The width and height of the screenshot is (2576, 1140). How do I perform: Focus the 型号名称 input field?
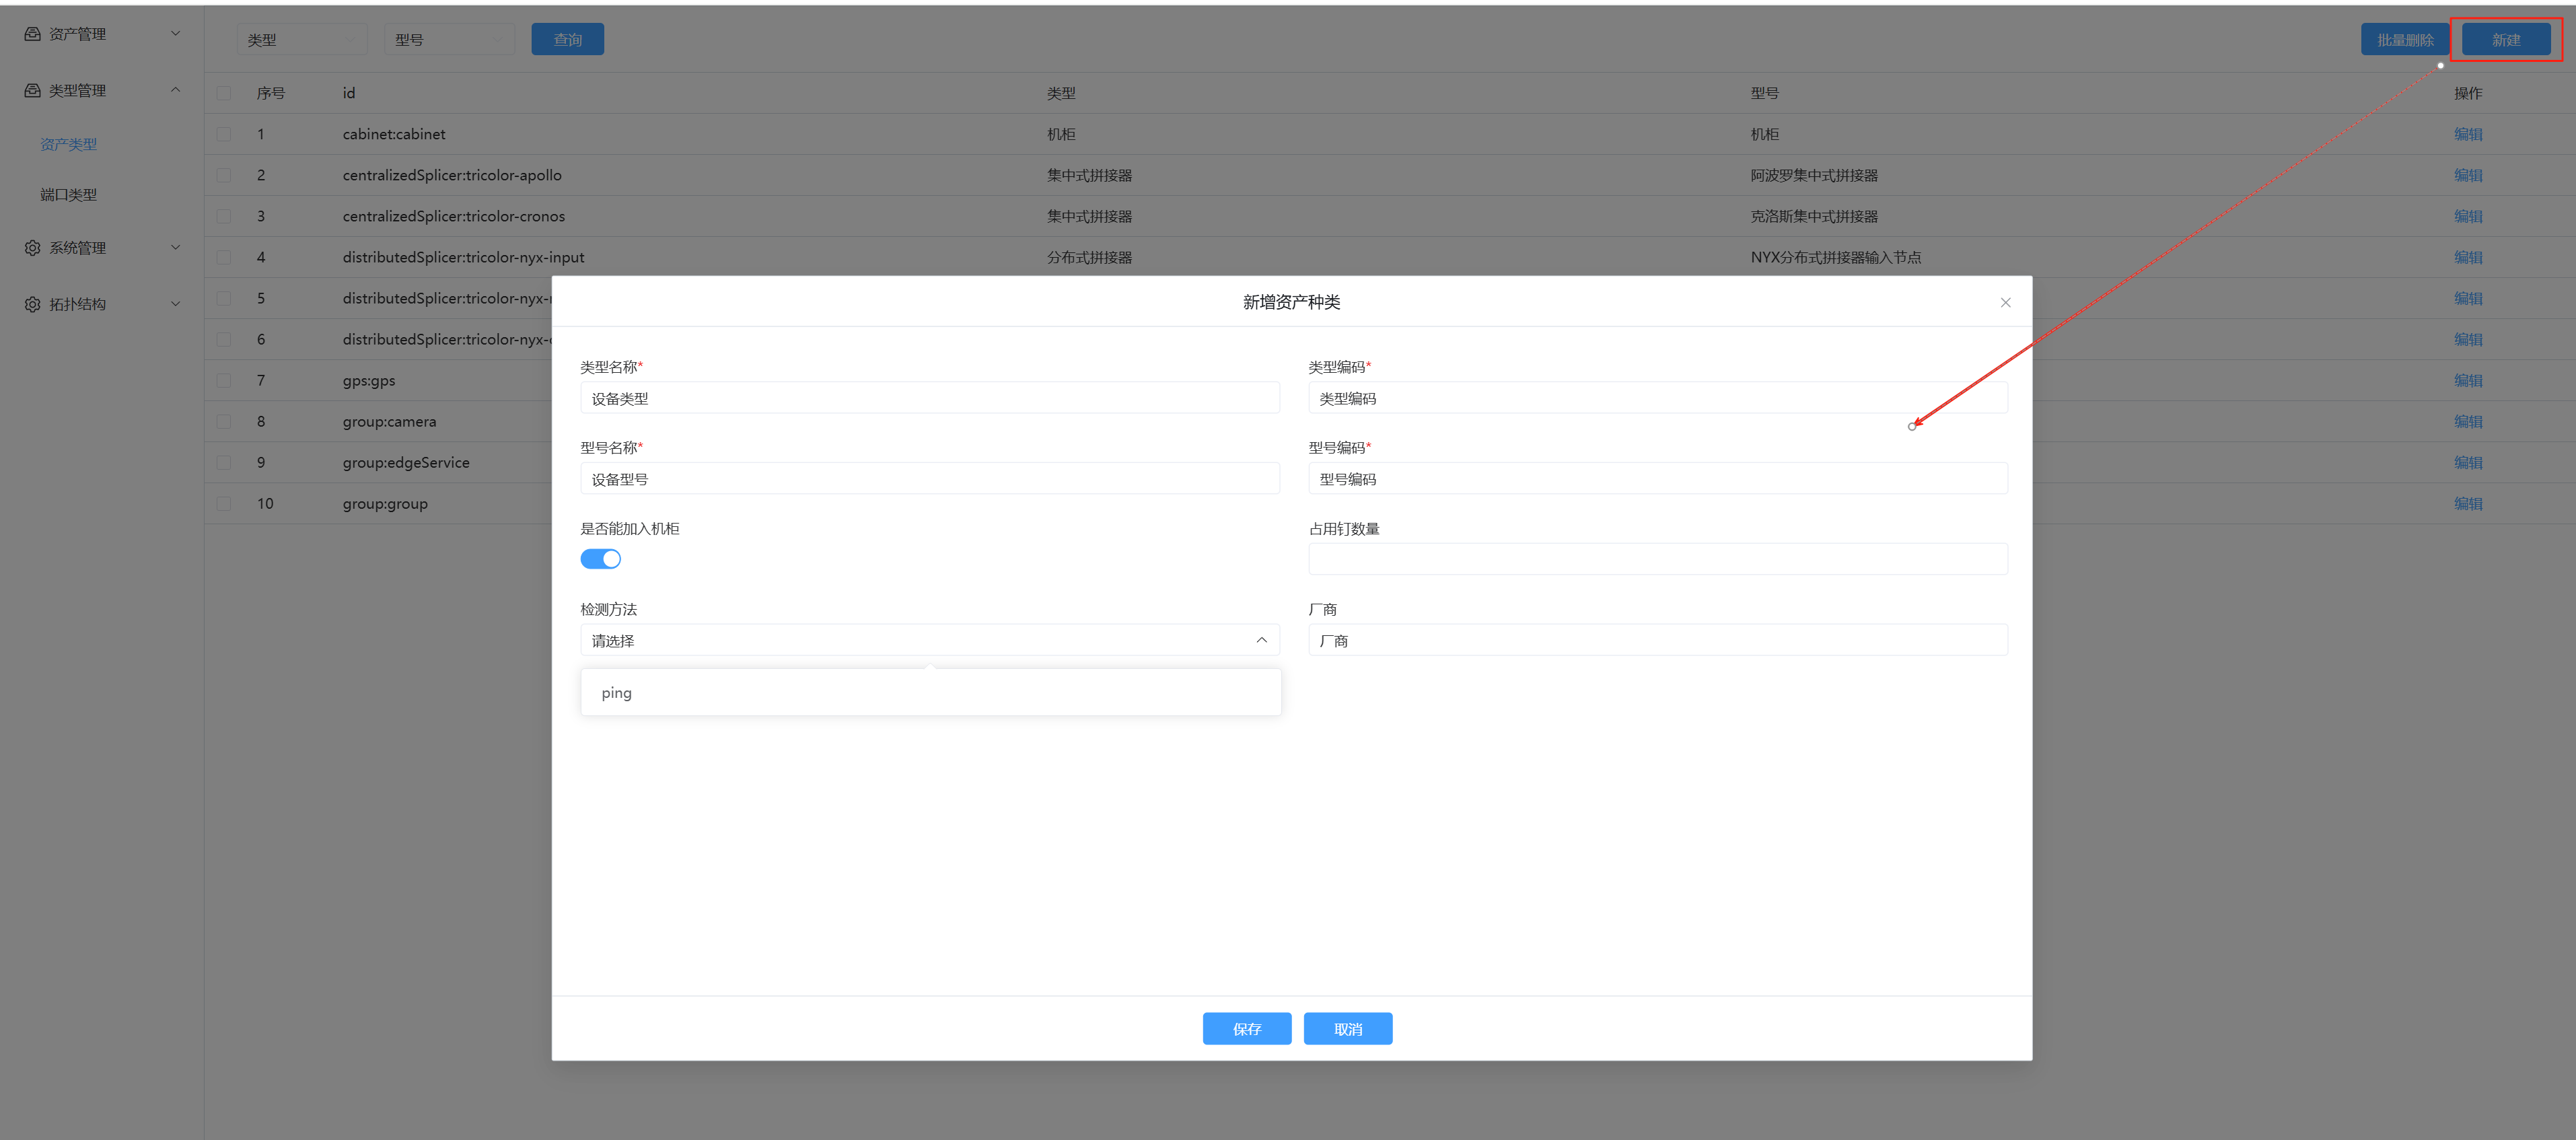click(x=930, y=479)
